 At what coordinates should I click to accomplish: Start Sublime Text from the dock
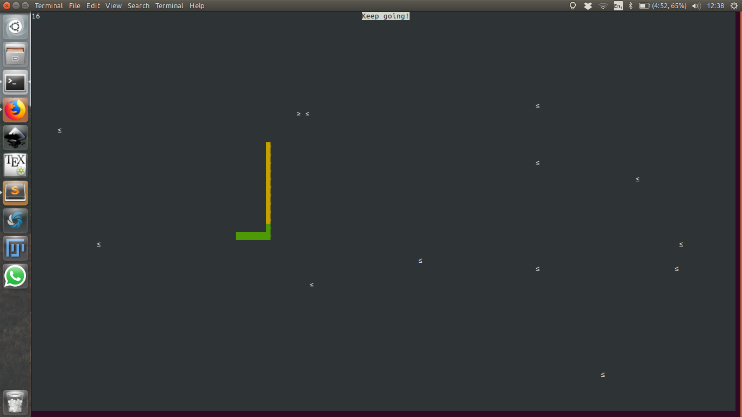coord(15,192)
